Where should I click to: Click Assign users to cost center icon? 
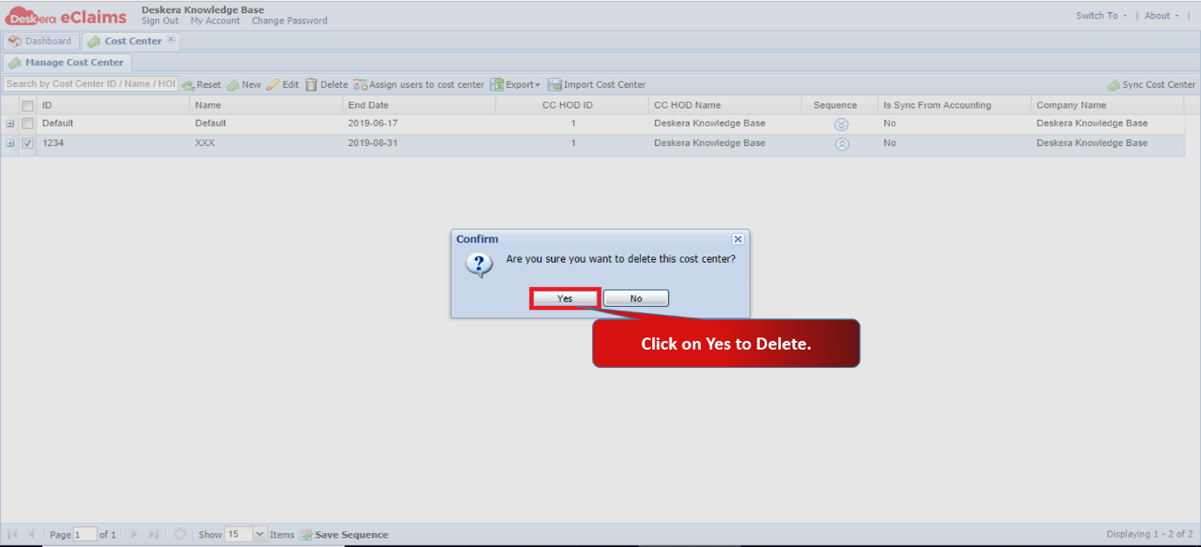360,84
